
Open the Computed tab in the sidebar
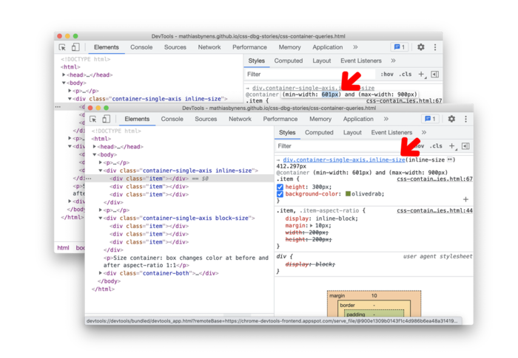pyautogui.click(x=319, y=133)
